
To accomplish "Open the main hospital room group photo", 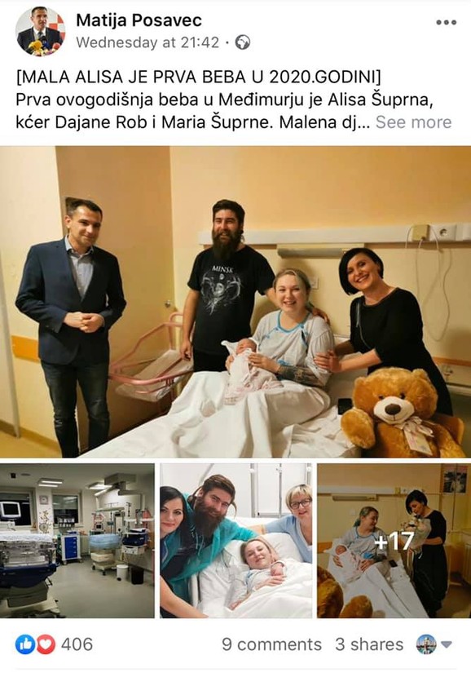I will click(236, 302).
